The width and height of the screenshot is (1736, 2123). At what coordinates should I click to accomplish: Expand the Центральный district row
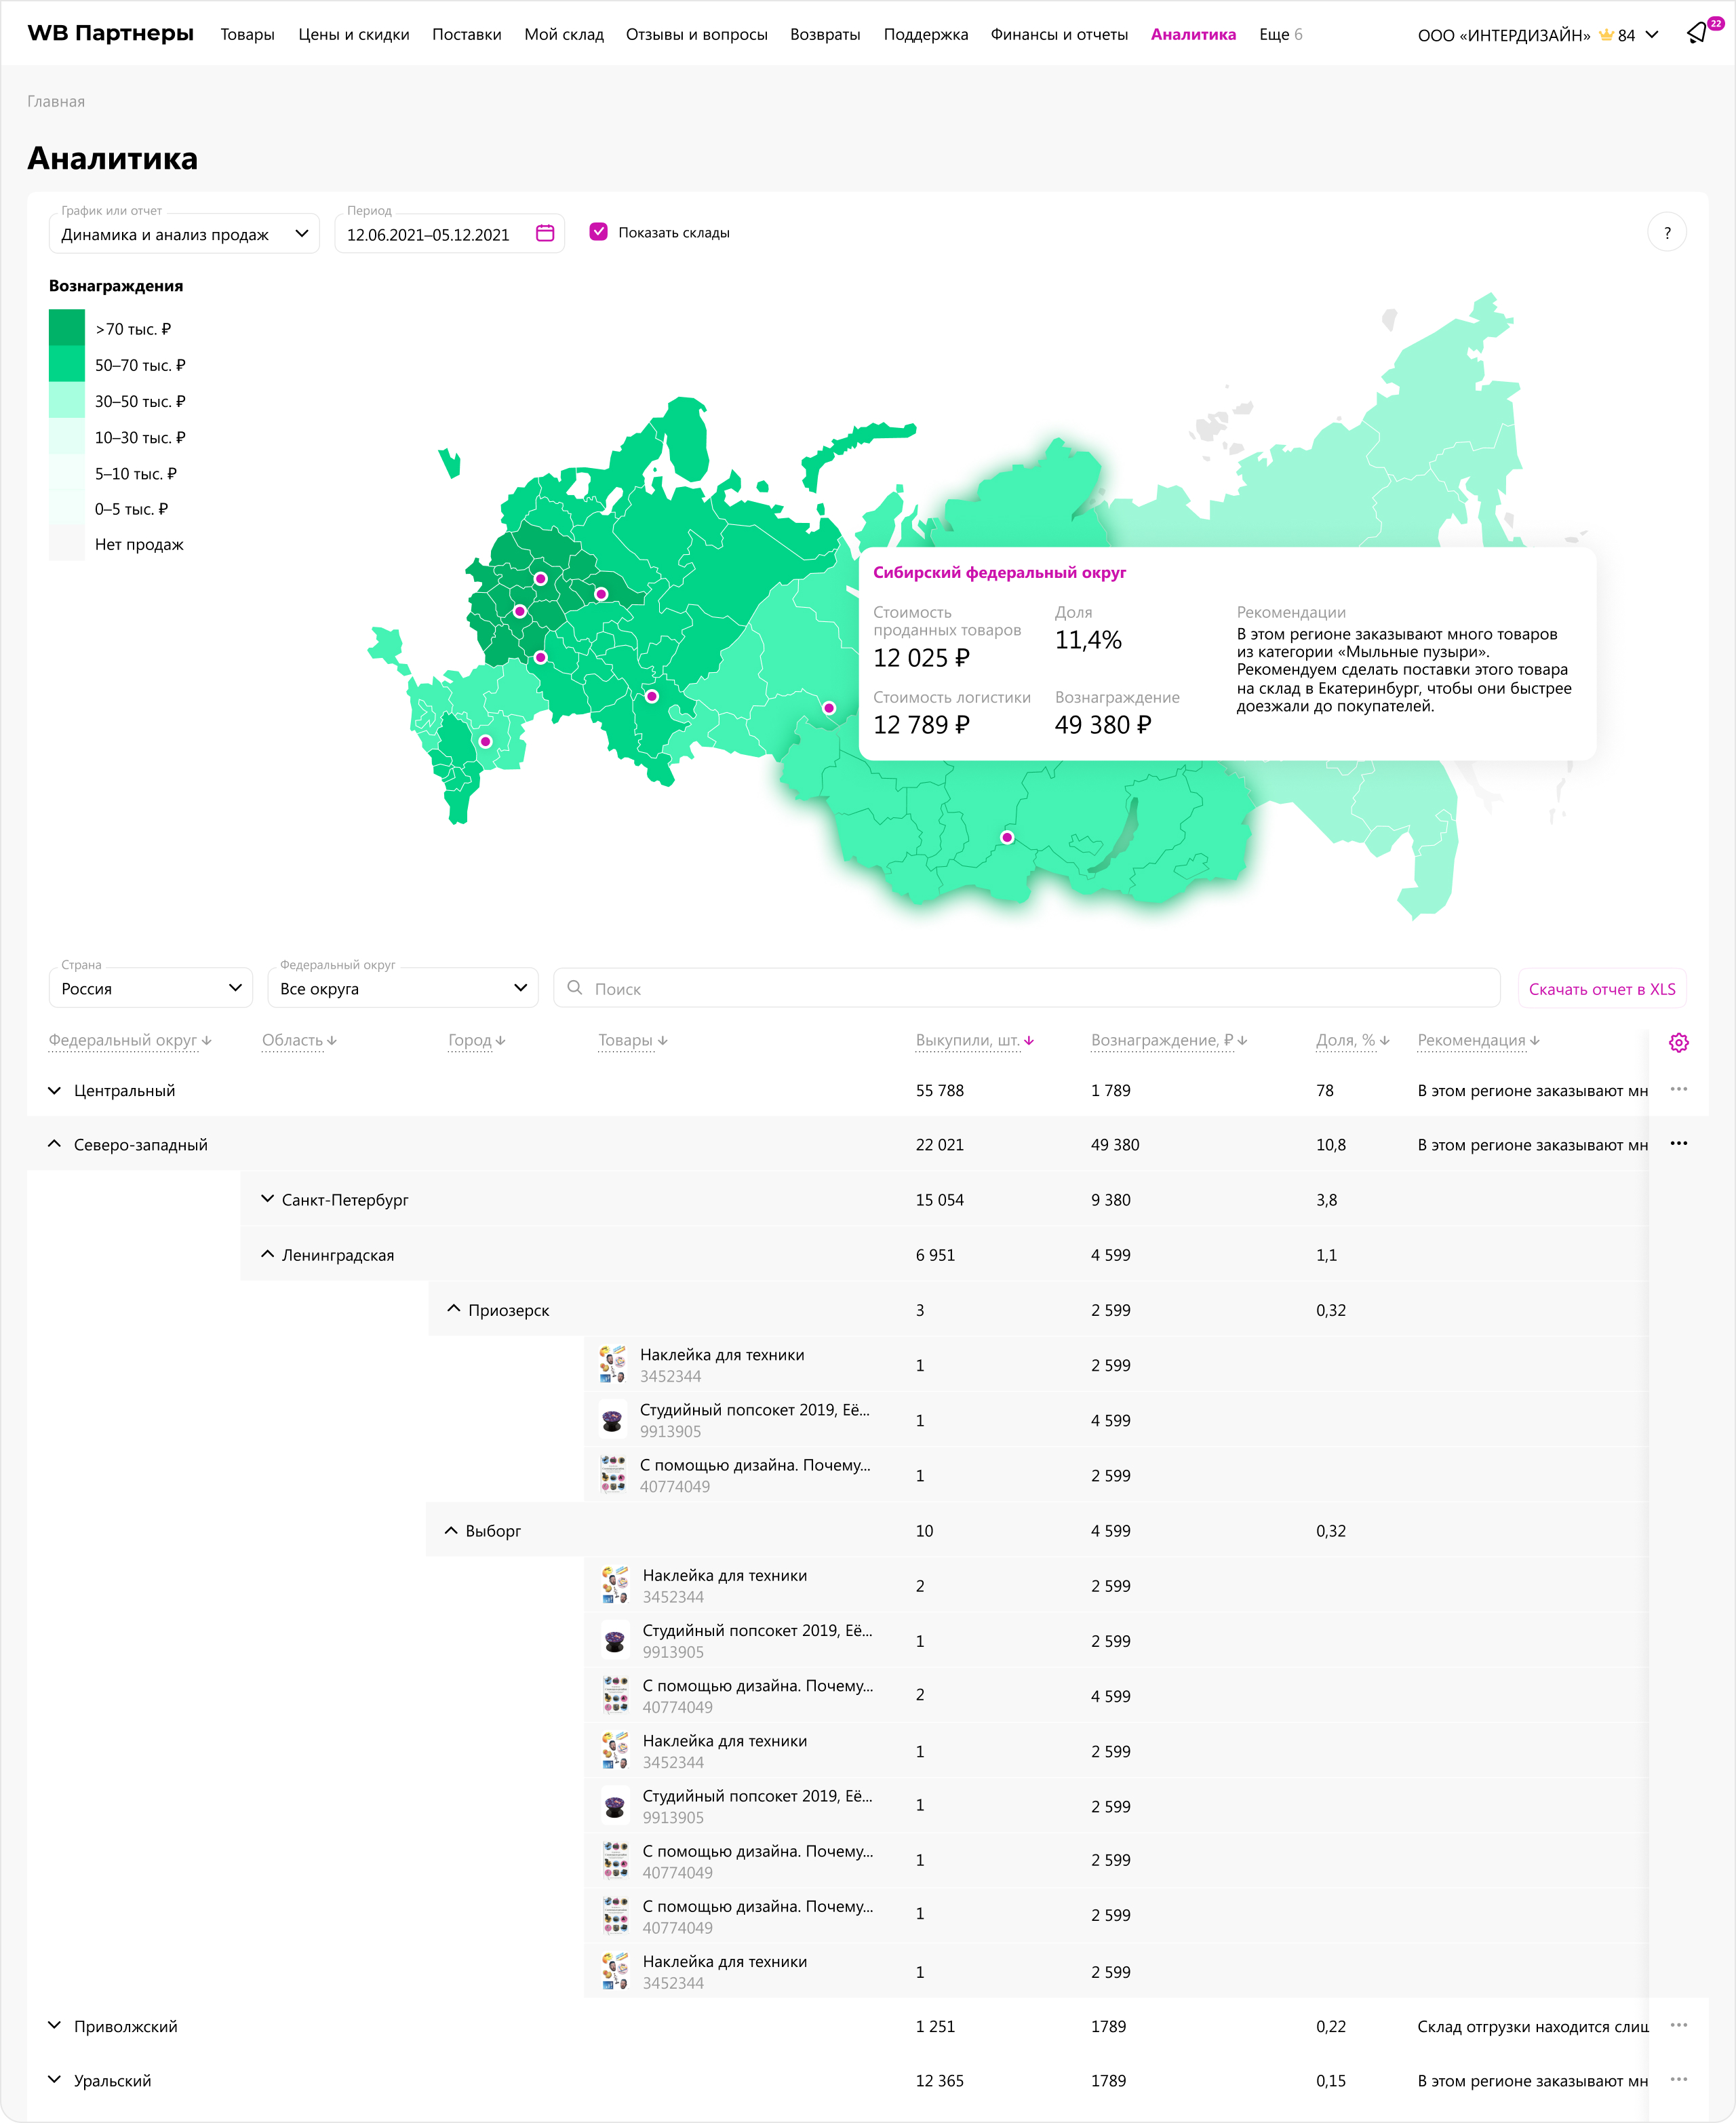click(54, 1090)
